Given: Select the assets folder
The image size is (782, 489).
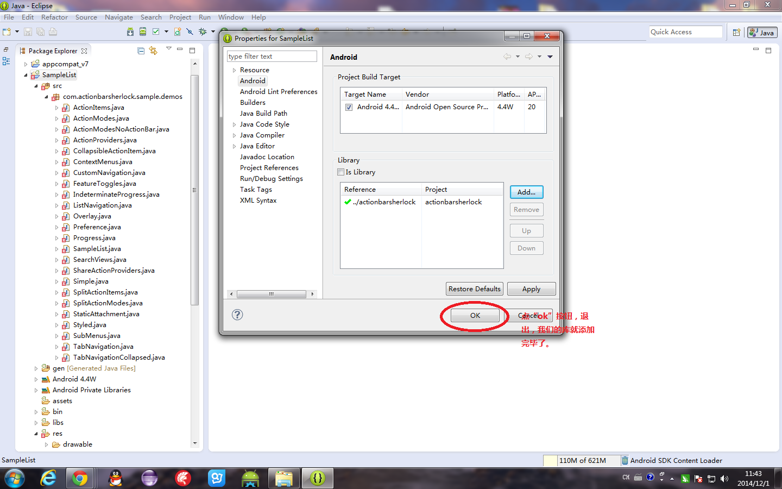Looking at the screenshot, I should (62, 401).
